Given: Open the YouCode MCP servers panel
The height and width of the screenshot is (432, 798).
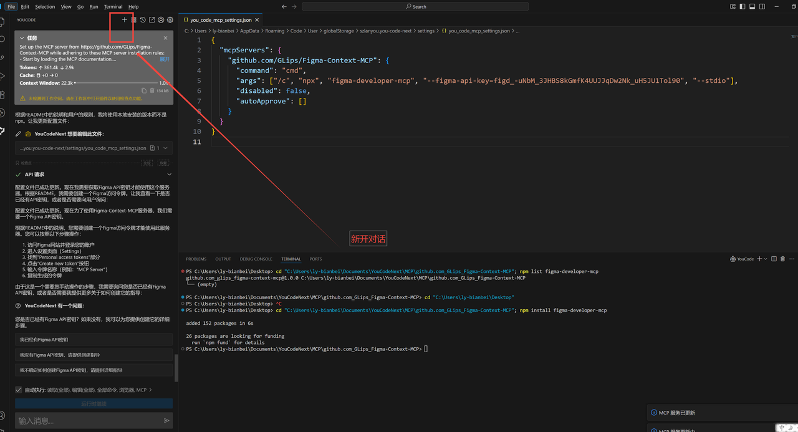Looking at the screenshot, I should tap(133, 20).
